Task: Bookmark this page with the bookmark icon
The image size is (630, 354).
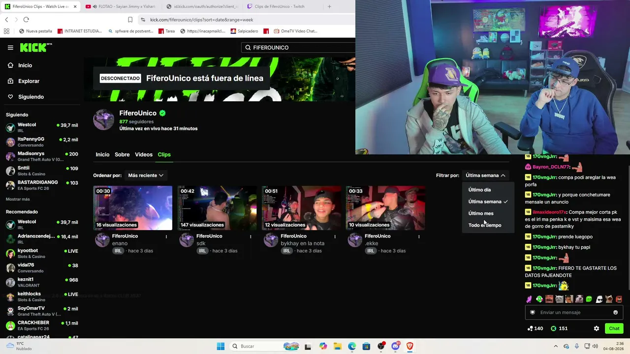Action: 130,20
